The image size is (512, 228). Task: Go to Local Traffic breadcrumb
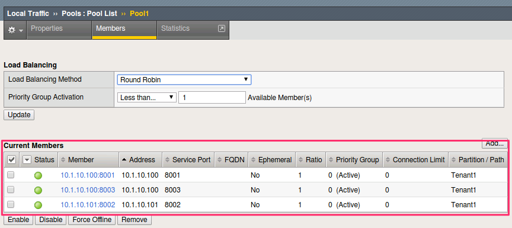(28, 14)
